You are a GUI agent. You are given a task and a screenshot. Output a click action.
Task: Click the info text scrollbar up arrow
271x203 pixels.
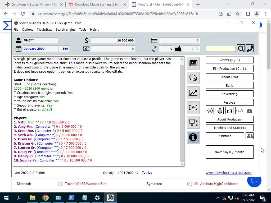tap(182, 59)
